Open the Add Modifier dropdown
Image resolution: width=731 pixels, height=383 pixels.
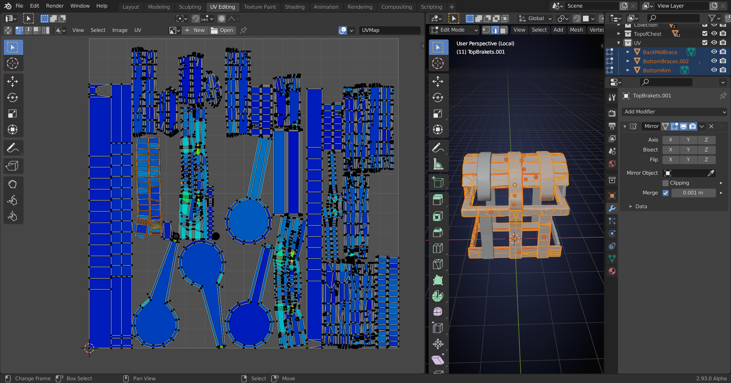click(x=675, y=112)
